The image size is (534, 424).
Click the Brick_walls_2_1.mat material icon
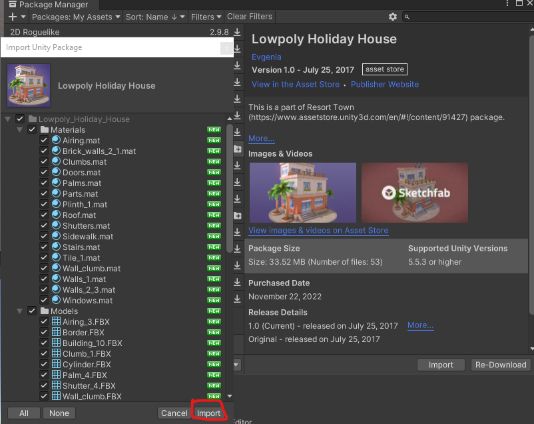click(x=56, y=151)
